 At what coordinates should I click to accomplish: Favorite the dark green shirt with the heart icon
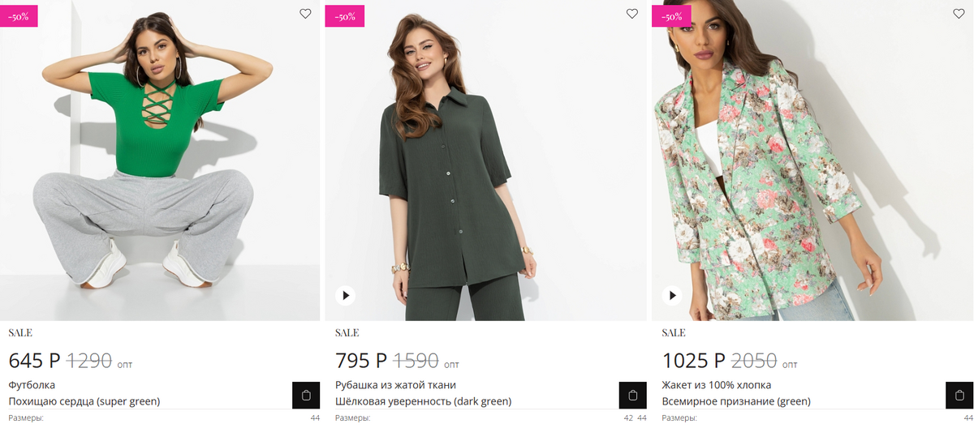coord(632,14)
